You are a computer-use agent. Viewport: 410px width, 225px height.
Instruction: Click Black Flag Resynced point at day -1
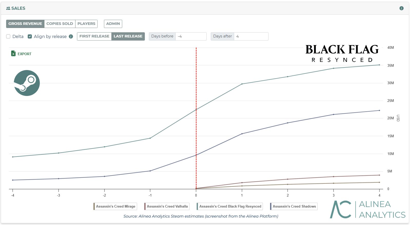click(150, 138)
